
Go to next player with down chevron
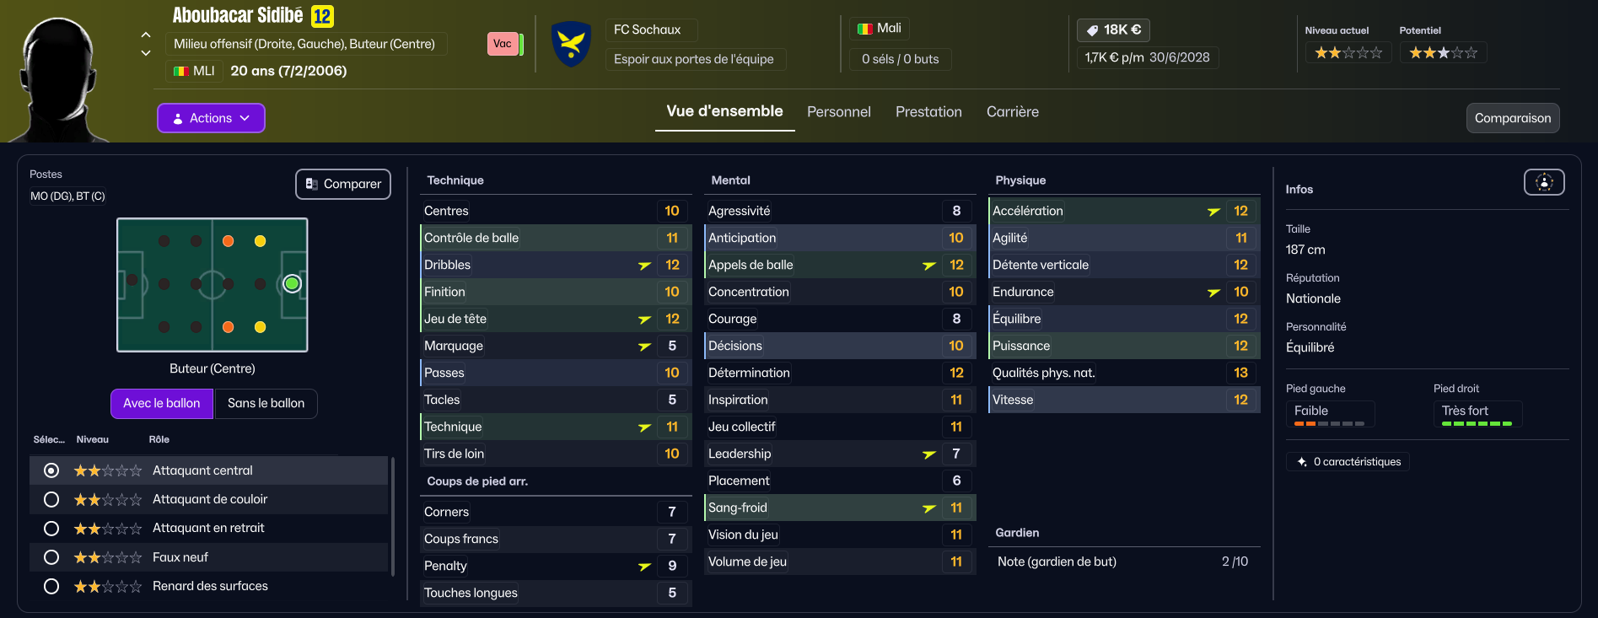click(x=146, y=53)
